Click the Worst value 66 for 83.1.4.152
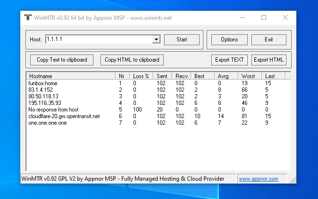The width and height of the screenshot is (318, 199). tap(244, 90)
